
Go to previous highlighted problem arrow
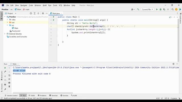tap(174, 17)
